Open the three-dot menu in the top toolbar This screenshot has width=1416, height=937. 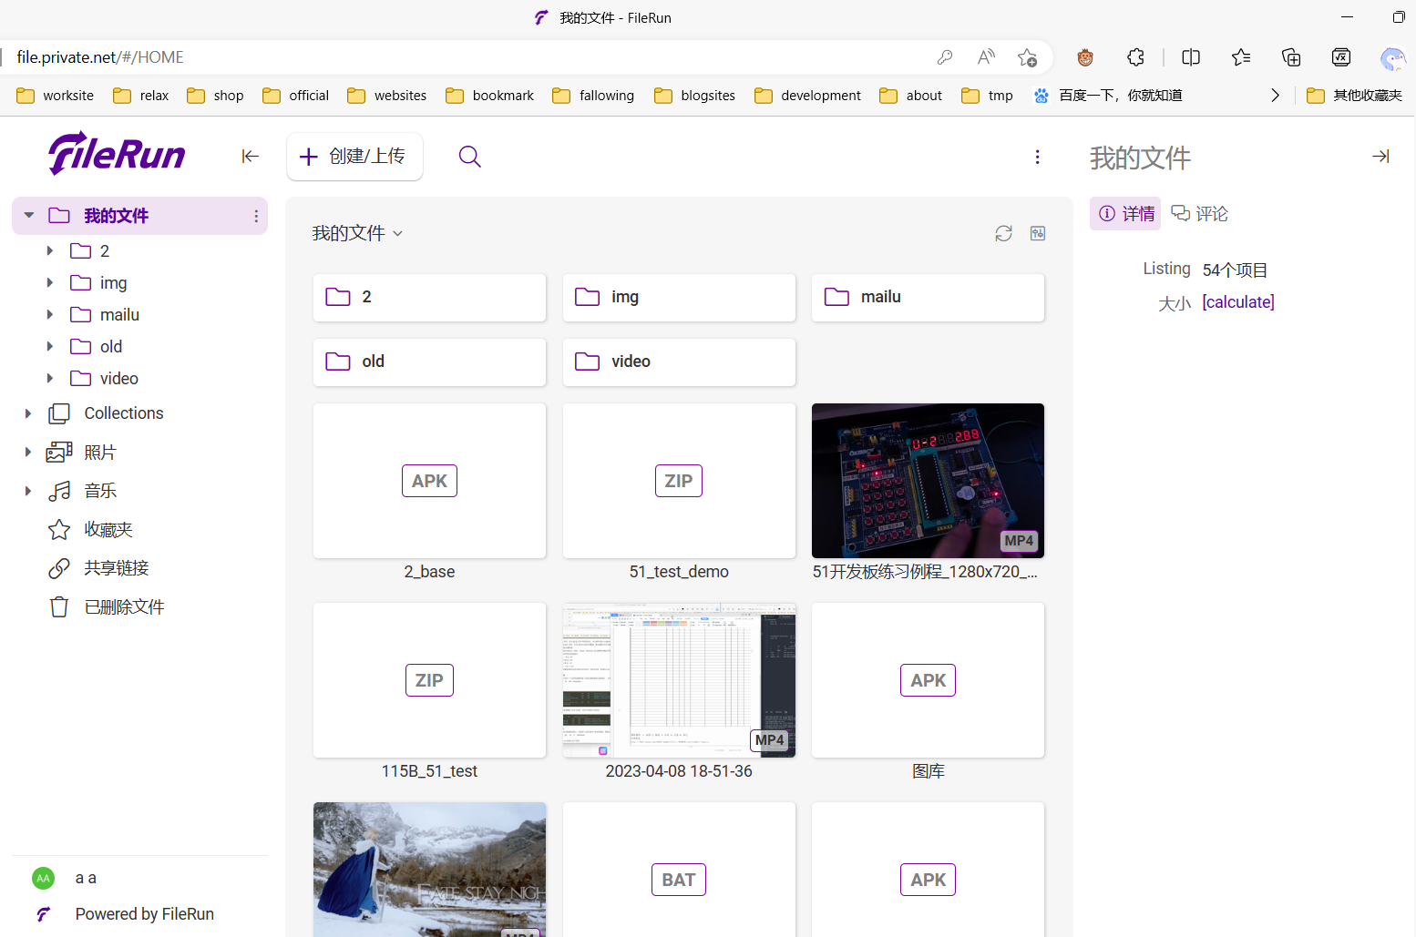tap(1038, 156)
